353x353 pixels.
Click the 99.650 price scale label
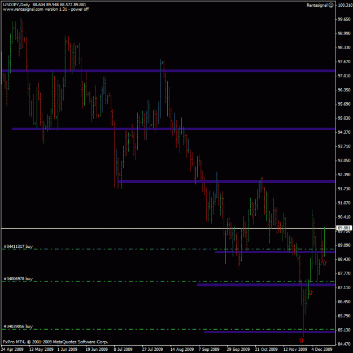(x=345, y=19)
